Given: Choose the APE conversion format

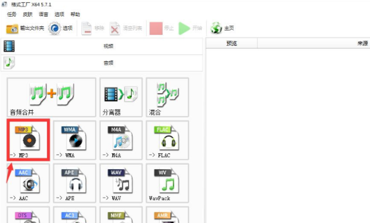Looking at the screenshot, I should coord(75,183).
